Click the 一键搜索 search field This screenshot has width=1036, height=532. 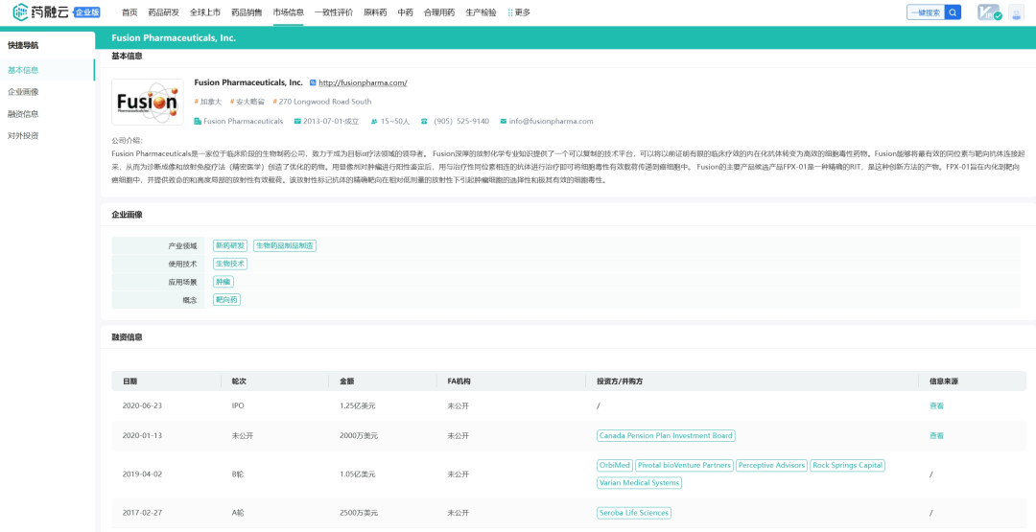[925, 12]
